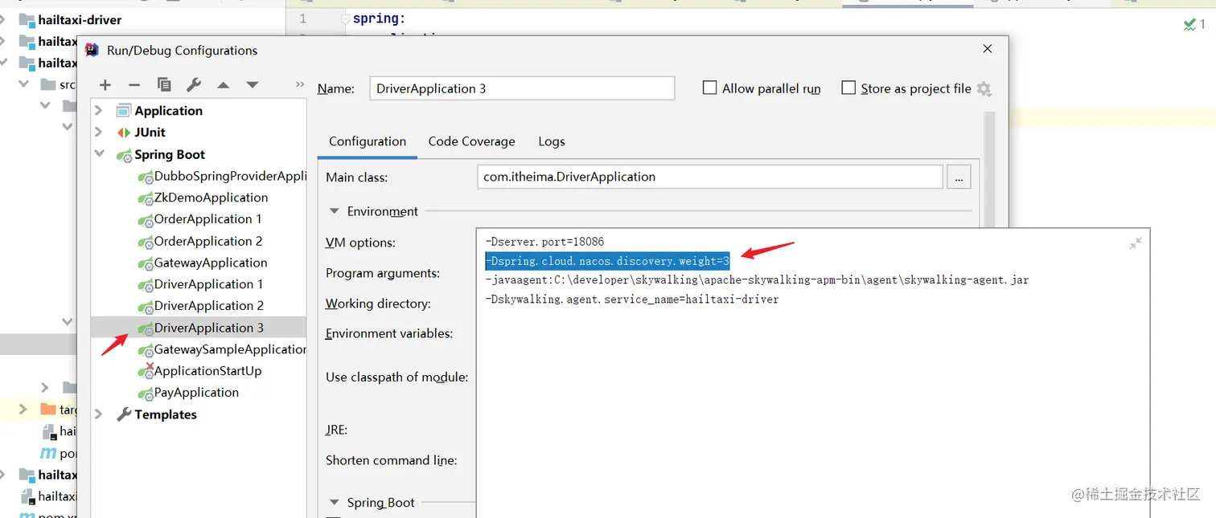Click the highlighted nacos discovery weight line
The image size is (1216, 518).
(x=607, y=261)
